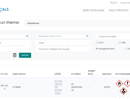This screenshot has width=130, height=99.
Task: Click the AD-DSL list link
Action: [x=58, y=81]
